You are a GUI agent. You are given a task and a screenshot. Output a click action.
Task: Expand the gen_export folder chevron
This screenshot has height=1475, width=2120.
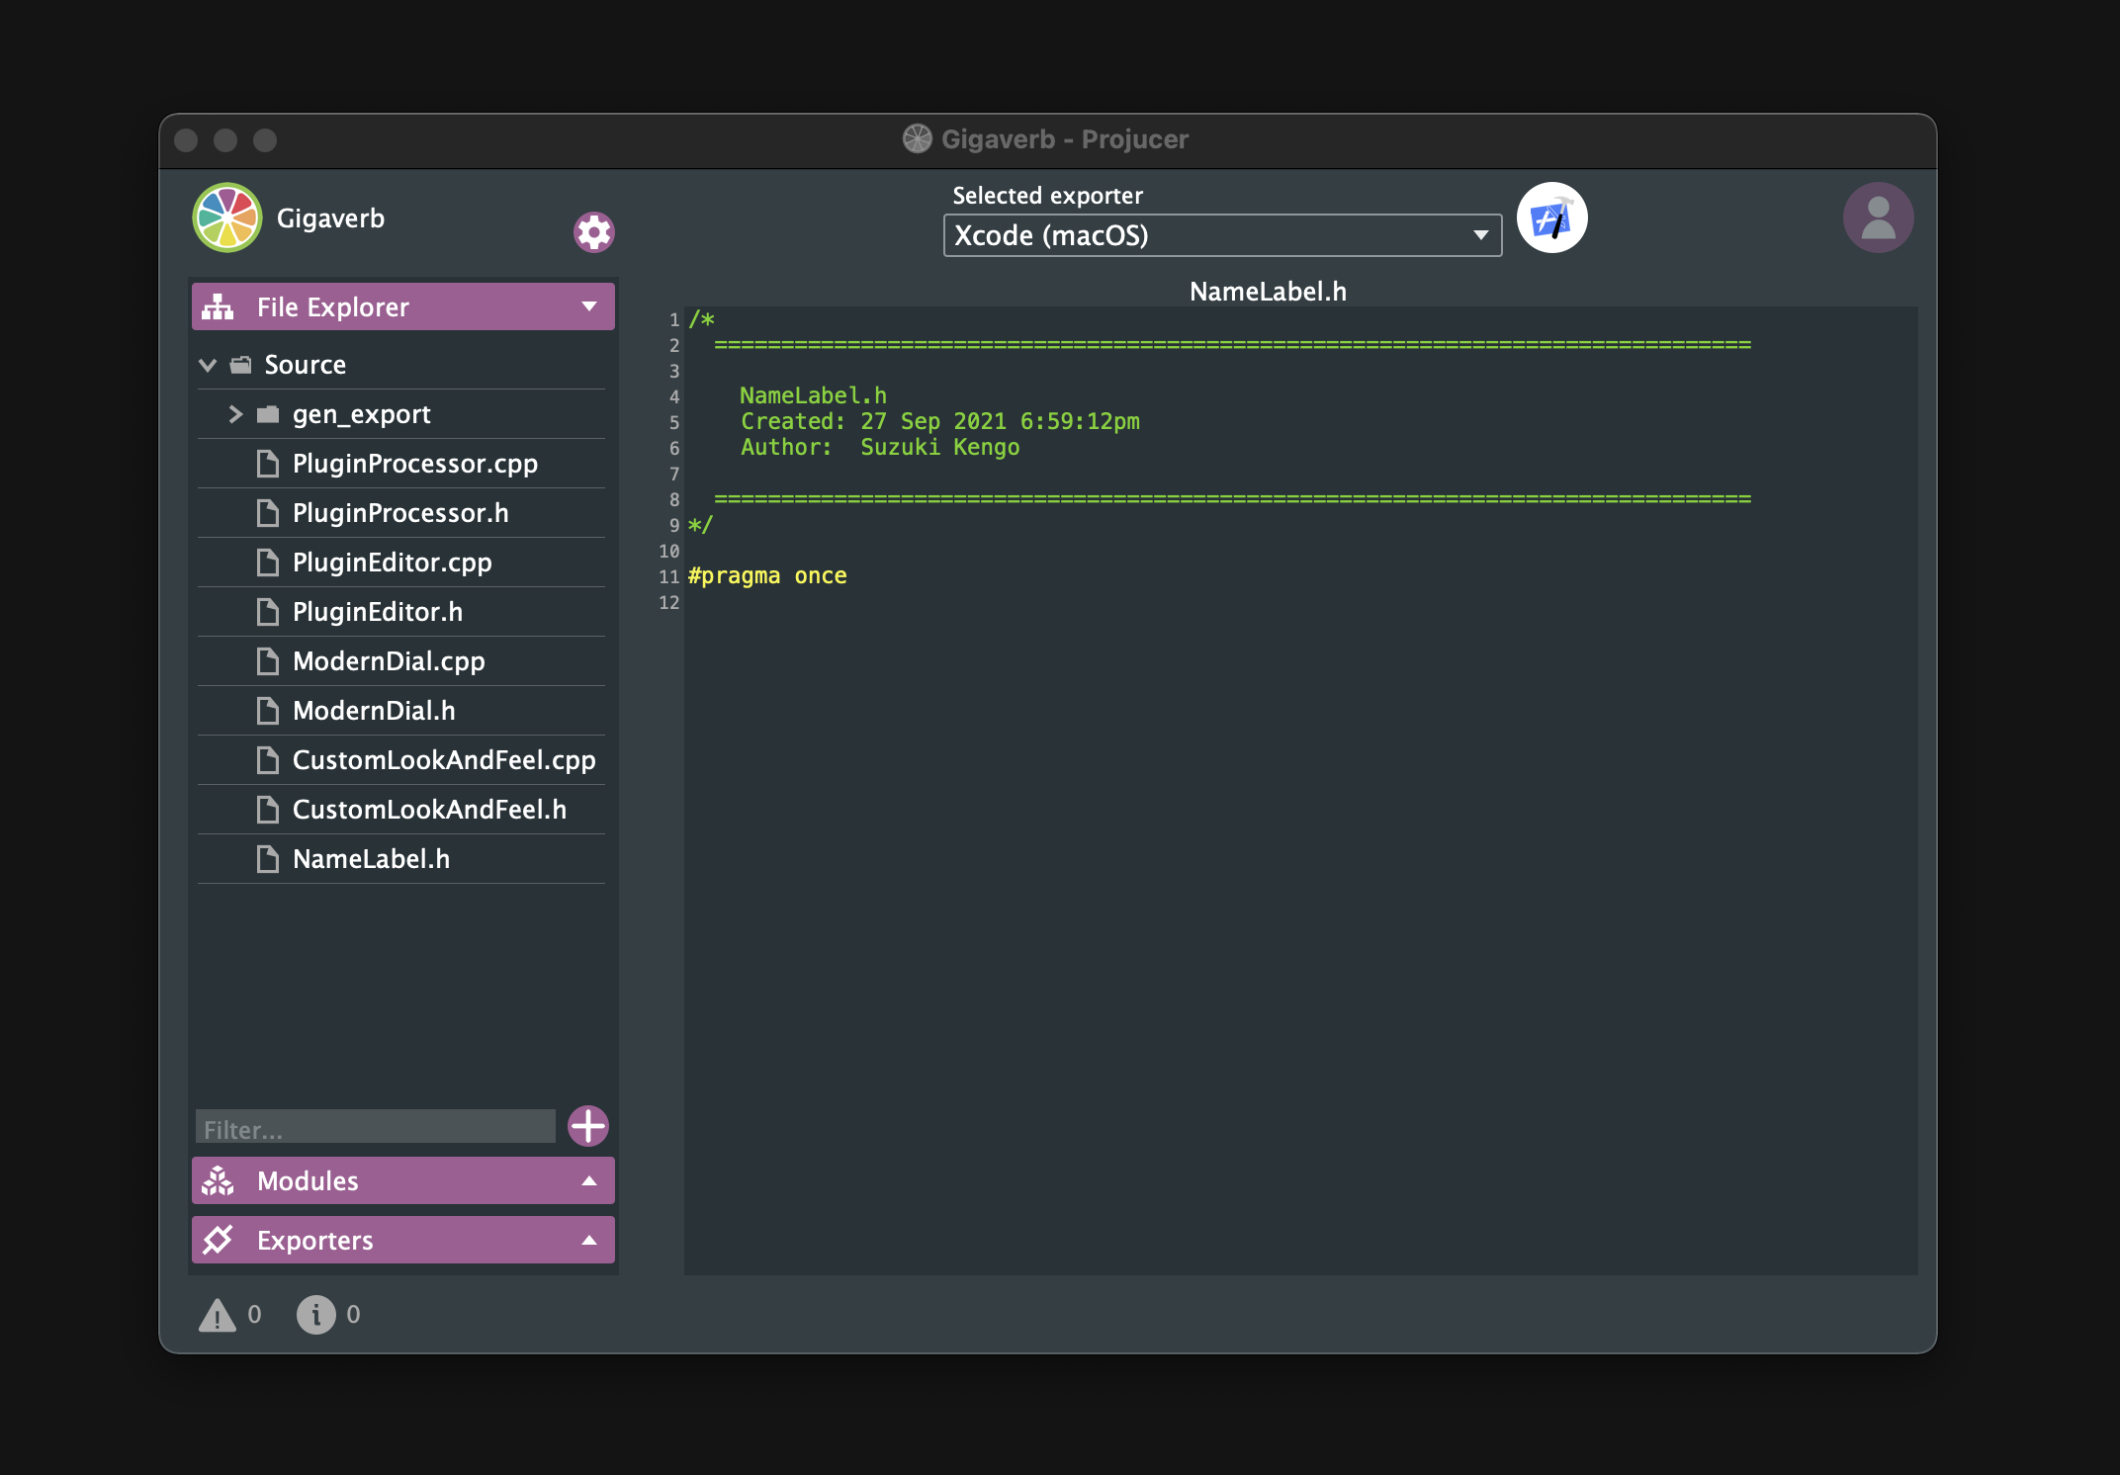(x=235, y=414)
